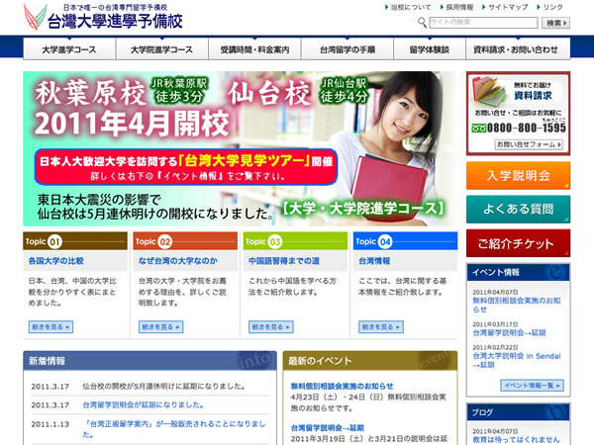Open the 資料請求 phone banner
Viewport: 594px width, 445px height.
pos(518,114)
